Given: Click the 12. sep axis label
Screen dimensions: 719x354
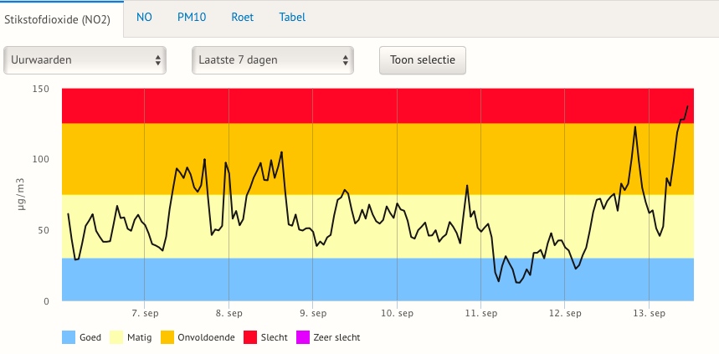Looking at the screenshot, I should click(x=565, y=314).
